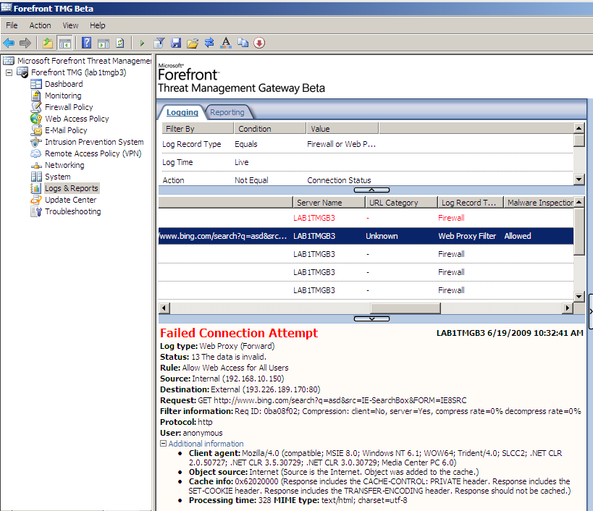This screenshot has height=511, width=593.
Task: Select the www.bing.com Web Proxy Filter log row
Action: tap(366, 236)
